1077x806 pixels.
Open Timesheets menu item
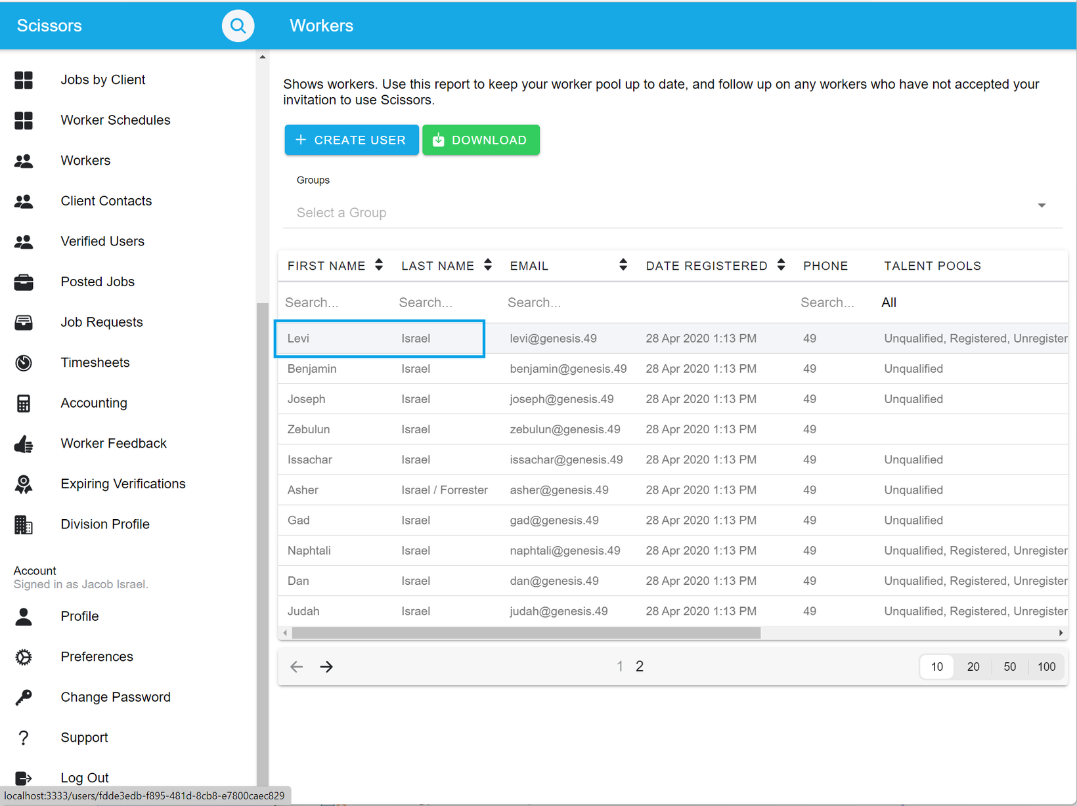pyautogui.click(x=95, y=363)
